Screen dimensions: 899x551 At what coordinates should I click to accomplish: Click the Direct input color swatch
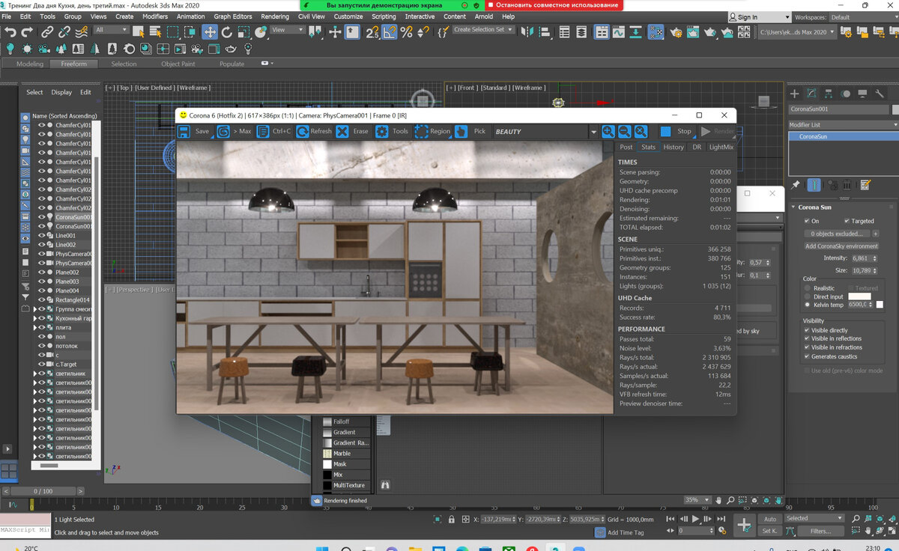[x=859, y=296]
